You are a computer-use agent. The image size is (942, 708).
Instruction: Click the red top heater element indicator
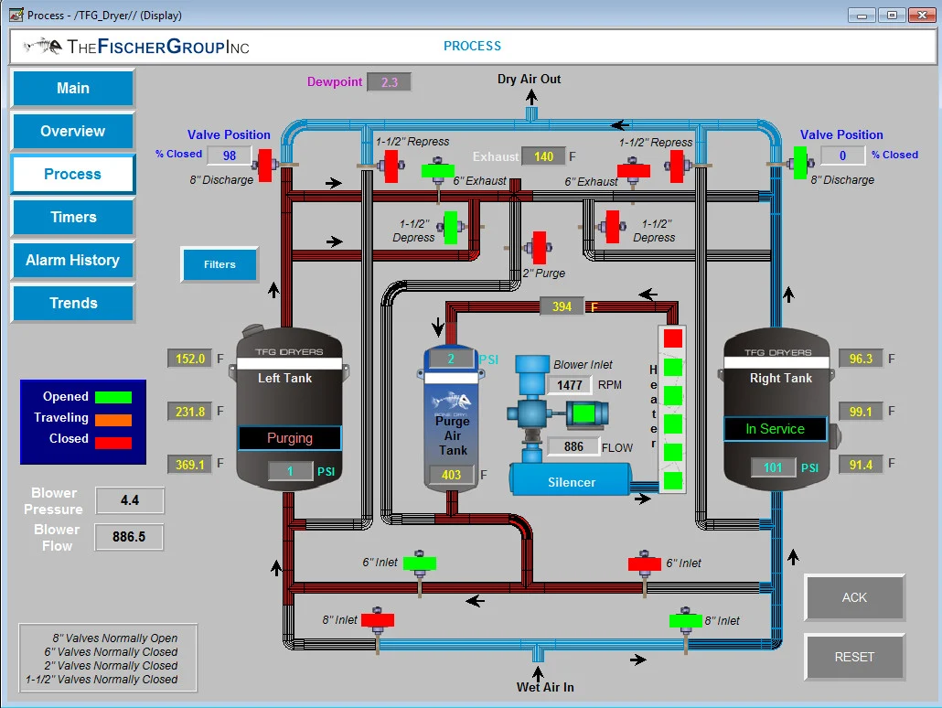tap(673, 338)
